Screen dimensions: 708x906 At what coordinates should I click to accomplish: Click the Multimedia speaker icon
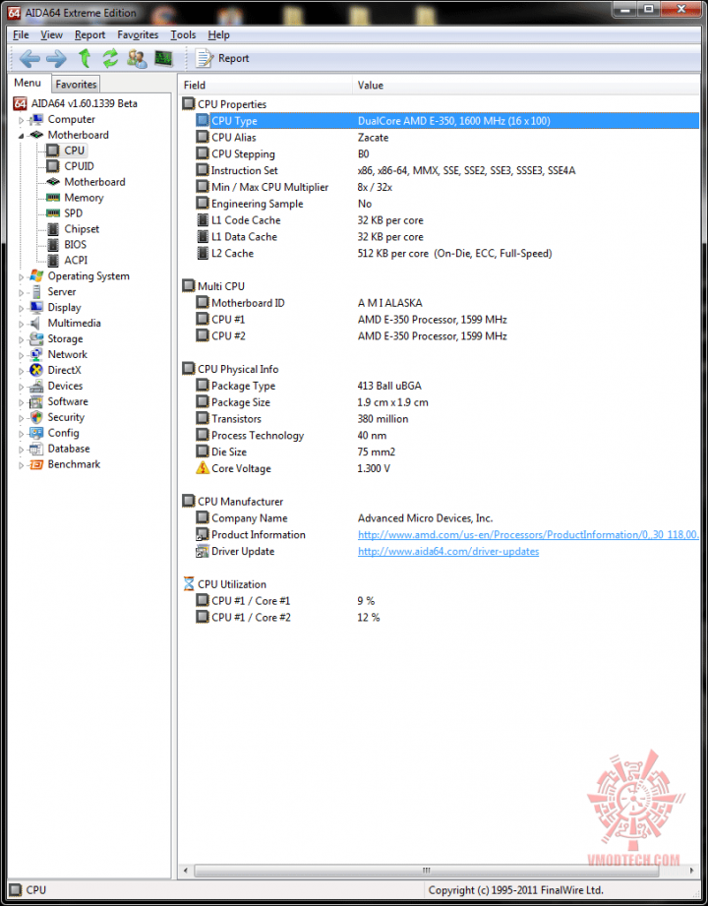(x=36, y=323)
